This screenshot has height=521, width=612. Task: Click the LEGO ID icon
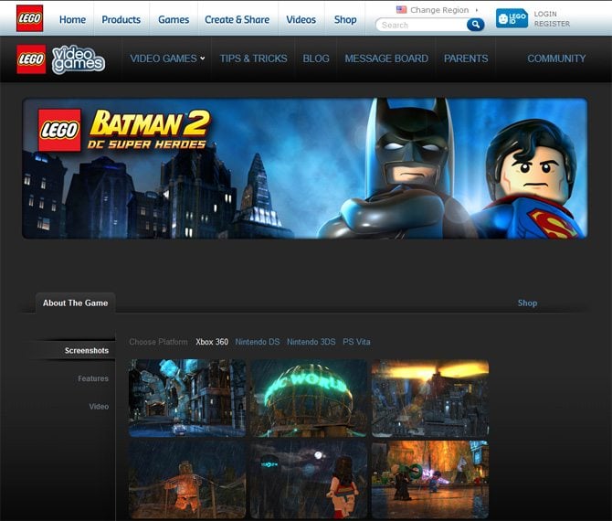click(512, 18)
